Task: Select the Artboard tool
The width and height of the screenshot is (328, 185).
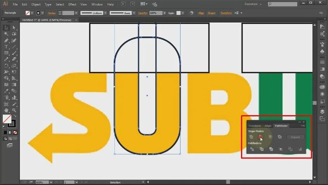Action: [x=6, y=104]
